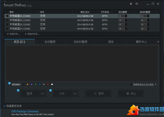Click the 停止 stop button
This screenshot has height=117, width=164.
131,94
